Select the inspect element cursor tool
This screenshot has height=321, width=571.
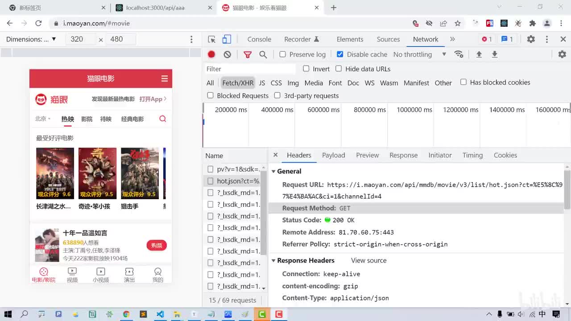point(212,39)
